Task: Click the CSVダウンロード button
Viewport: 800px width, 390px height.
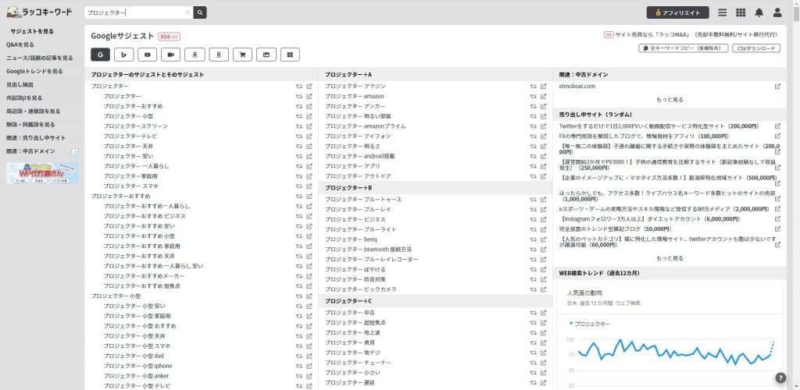Action: tap(756, 48)
